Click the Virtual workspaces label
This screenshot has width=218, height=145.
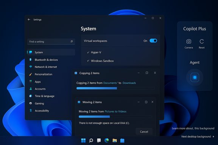pyautogui.click(x=95, y=41)
